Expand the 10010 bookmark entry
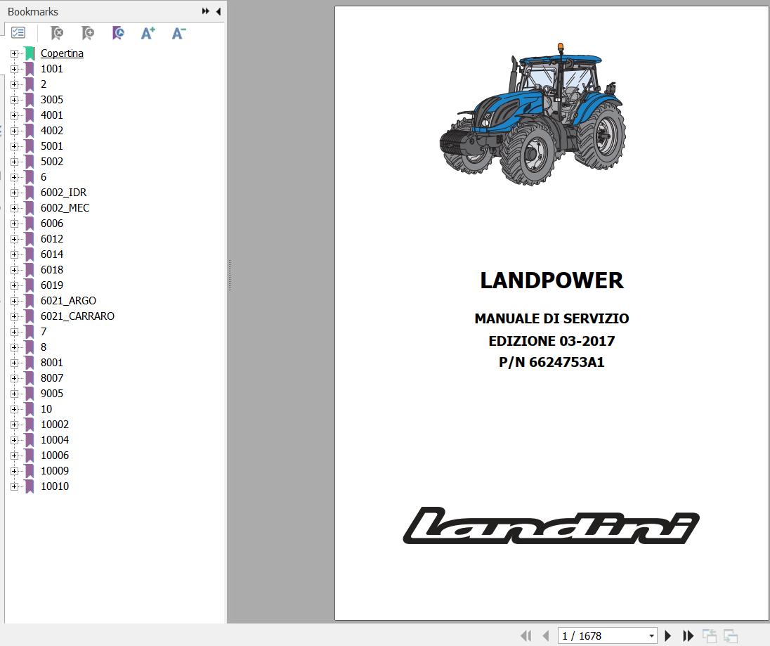The width and height of the screenshot is (770, 646). click(14, 486)
